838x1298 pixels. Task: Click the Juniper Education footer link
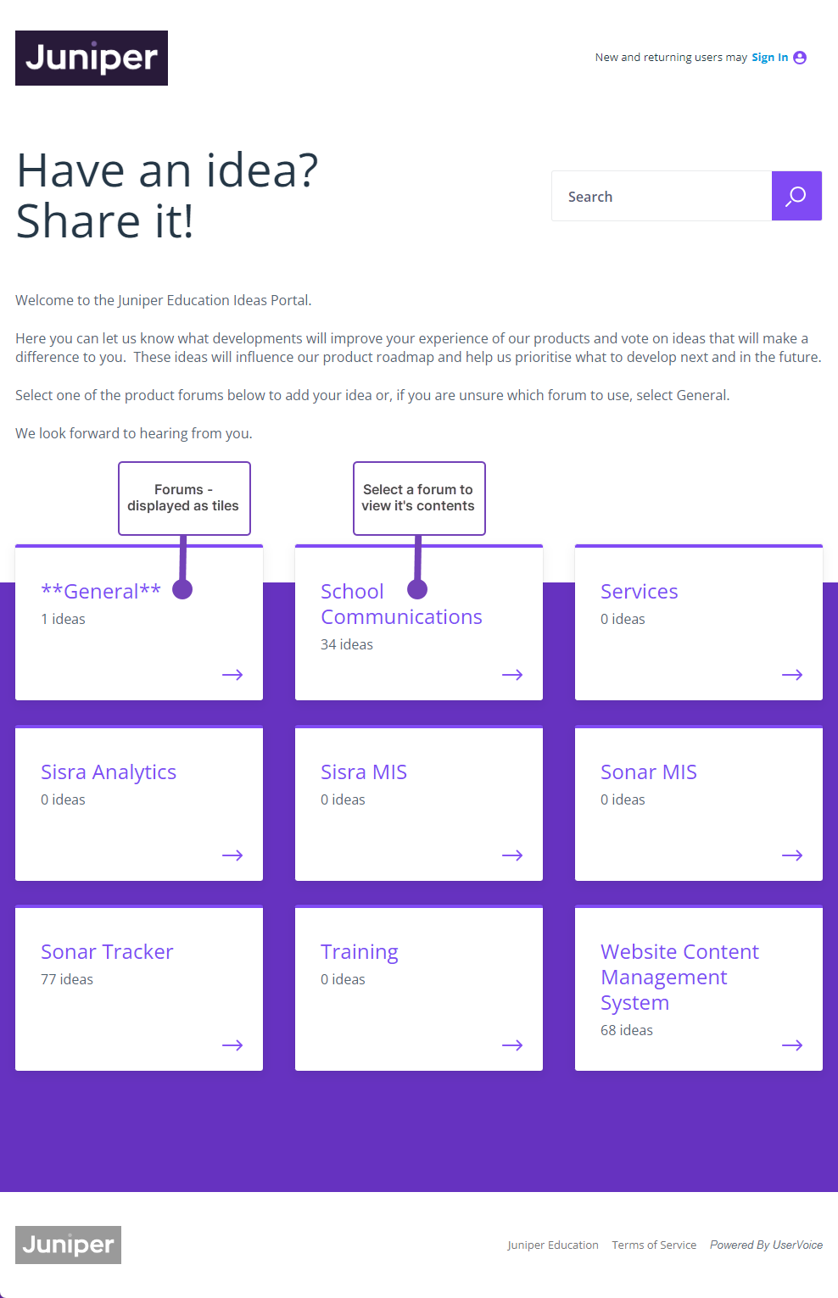(x=552, y=1245)
